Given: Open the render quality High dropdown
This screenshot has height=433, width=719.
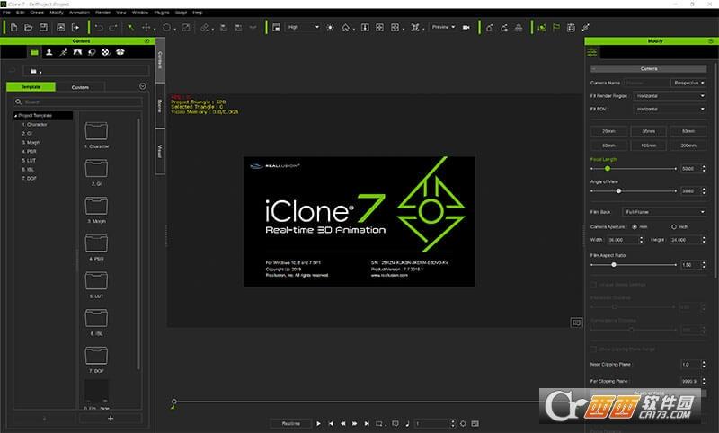Looking at the screenshot, I should [x=303, y=28].
